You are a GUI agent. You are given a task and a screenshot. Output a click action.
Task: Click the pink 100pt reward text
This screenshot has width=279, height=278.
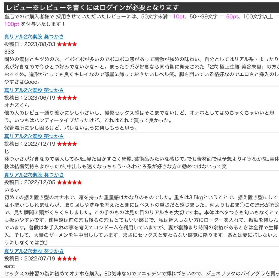12,24
